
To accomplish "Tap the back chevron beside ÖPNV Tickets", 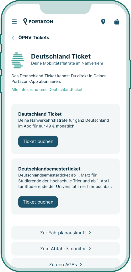I will 13,38.
